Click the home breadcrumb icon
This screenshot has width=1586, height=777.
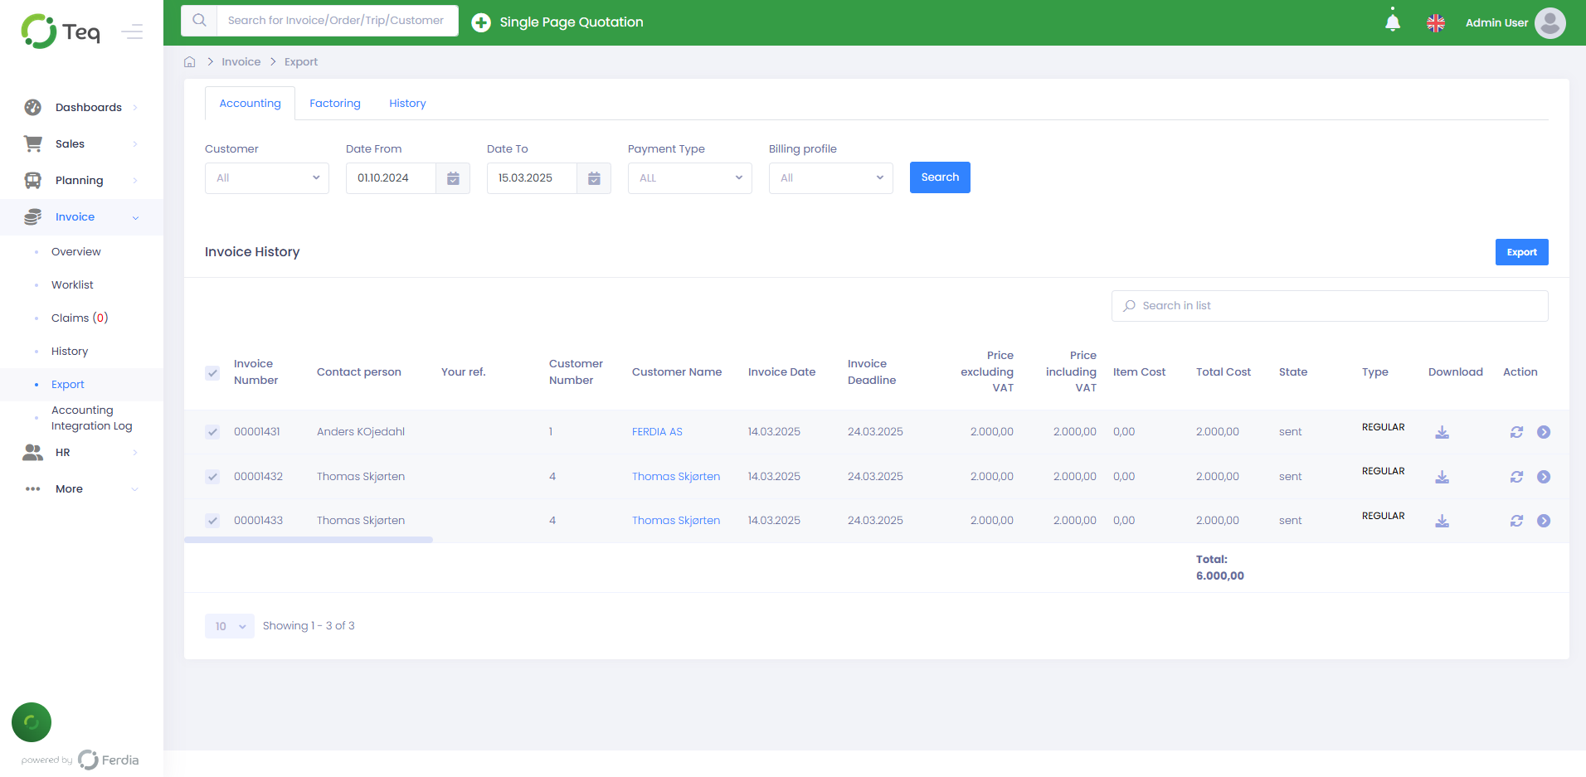(x=190, y=62)
